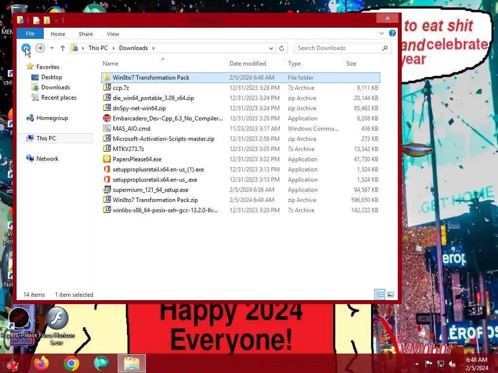
Task: Select the Win8to7 Transformation Pack folder icon
Action: coord(107,77)
